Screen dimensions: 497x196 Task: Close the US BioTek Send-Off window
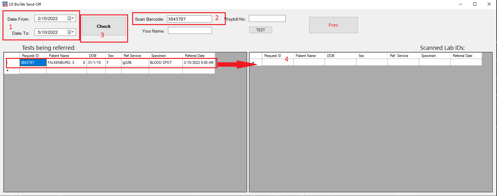click(489, 4)
